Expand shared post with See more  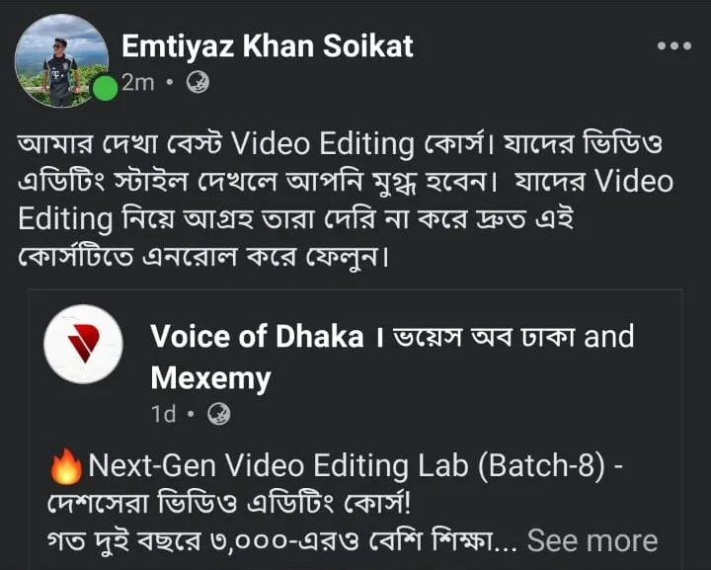[x=592, y=540]
